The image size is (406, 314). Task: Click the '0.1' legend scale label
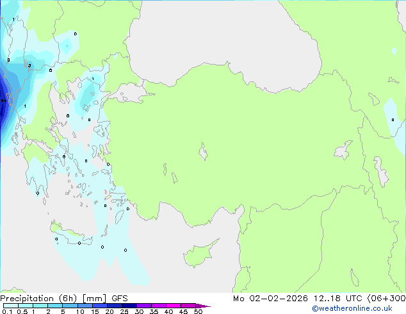pyautogui.click(x=7, y=311)
